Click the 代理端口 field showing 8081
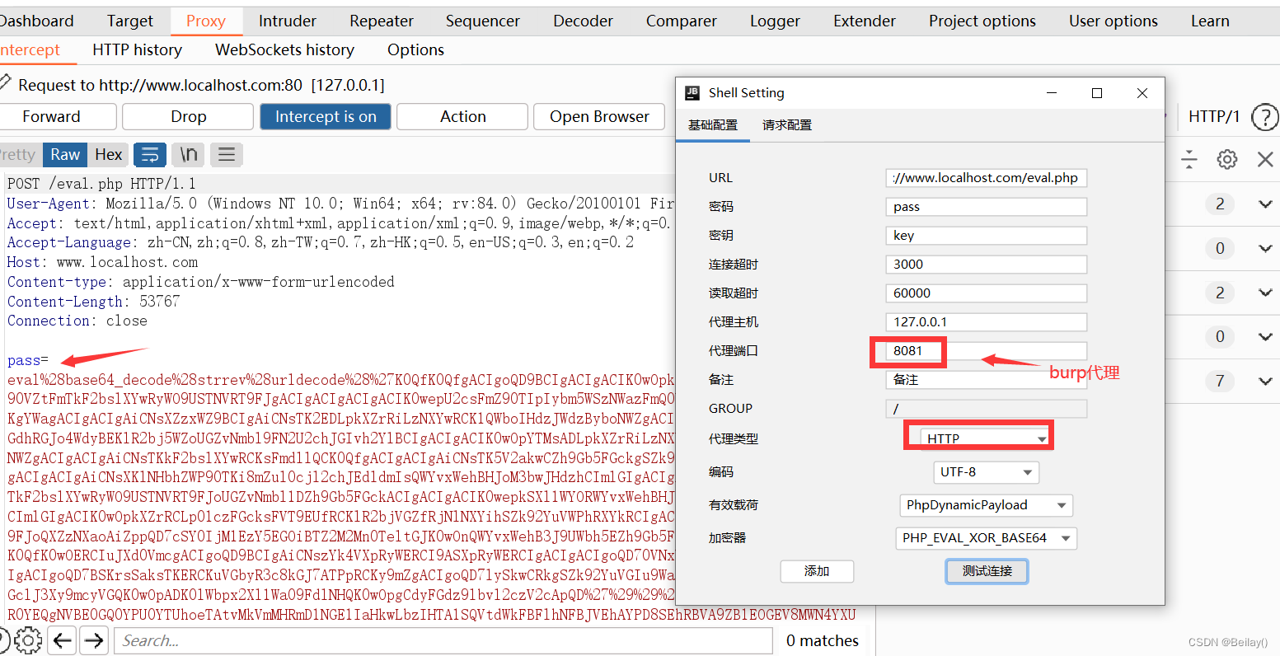Screen dimensions: 1280x656 [x=987, y=351]
